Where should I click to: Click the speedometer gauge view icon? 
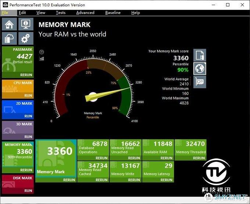click(x=42, y=52)
